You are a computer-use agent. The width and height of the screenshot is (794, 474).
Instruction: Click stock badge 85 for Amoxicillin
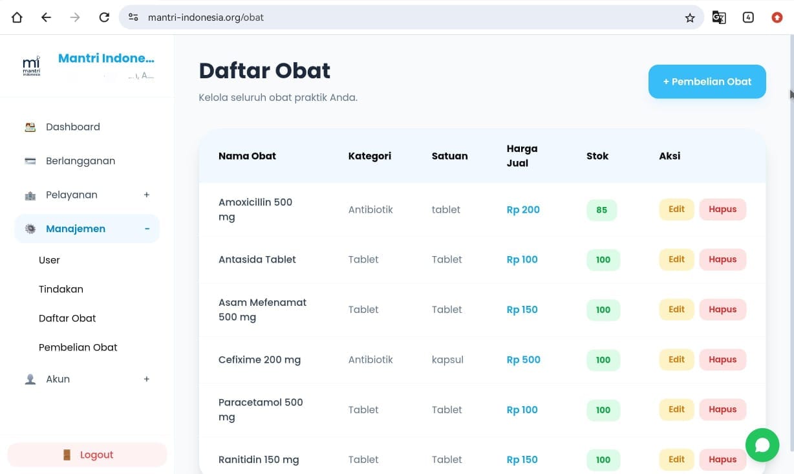tap(602, 210)
